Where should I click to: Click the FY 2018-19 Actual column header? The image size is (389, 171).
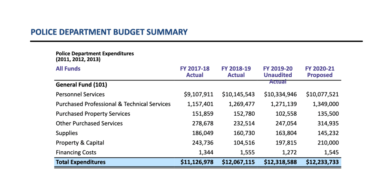[x=236, y=72]
